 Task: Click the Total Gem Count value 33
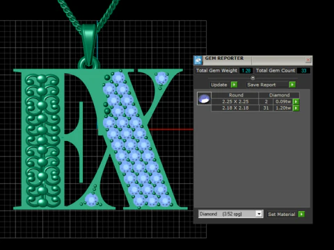click(303, 71)
